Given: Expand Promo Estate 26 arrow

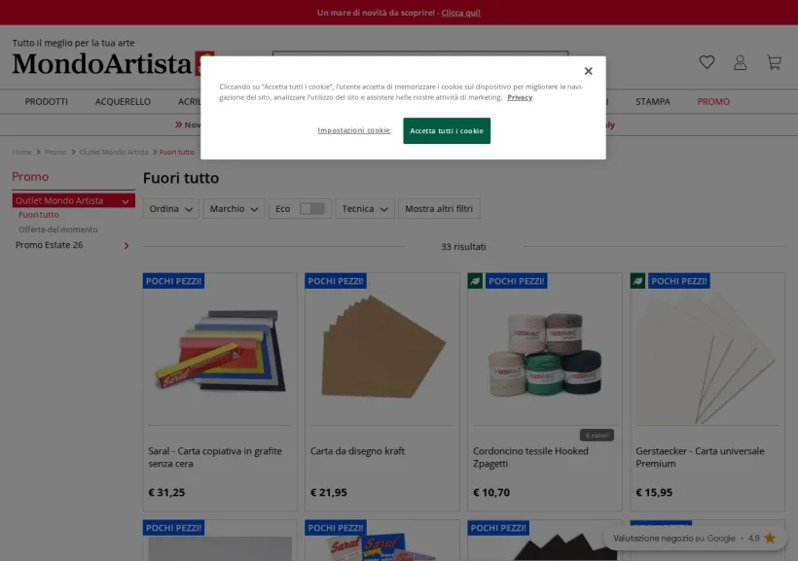Looking at the screenshot, I should tap(127, 246).
